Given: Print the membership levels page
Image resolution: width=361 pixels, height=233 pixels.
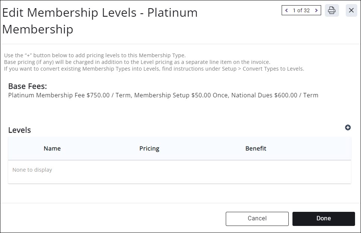Looking at the screenshot, I should tap(332, 10).
